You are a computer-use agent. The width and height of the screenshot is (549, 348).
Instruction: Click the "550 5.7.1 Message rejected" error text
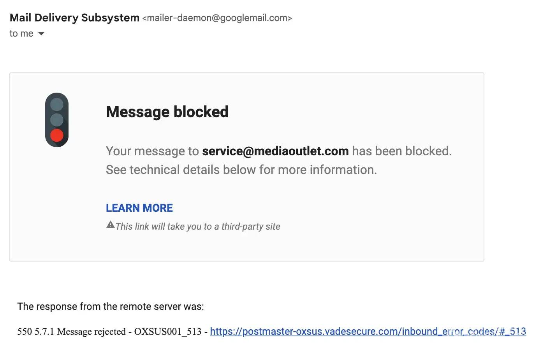71,332
